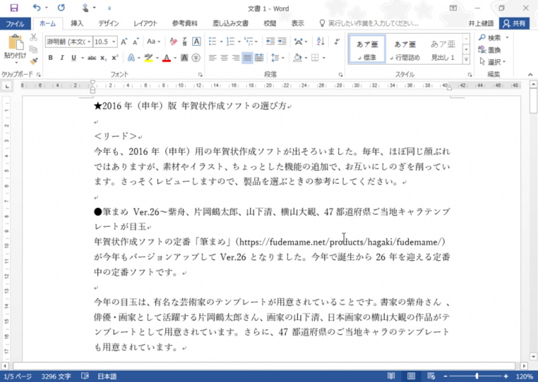Toggle italic formatting
Image resolution: width=538 pixels, height=382 pixels.
(62, 58)
